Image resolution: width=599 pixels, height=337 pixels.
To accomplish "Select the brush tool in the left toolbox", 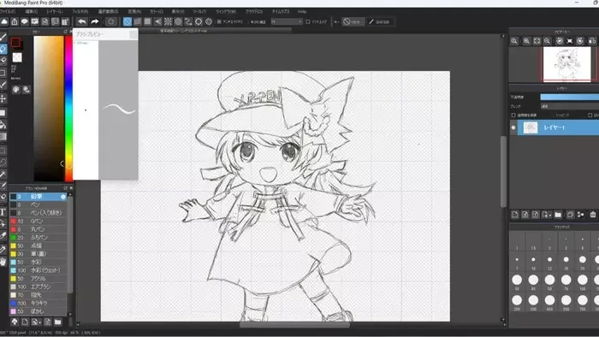I will point(3,37).
